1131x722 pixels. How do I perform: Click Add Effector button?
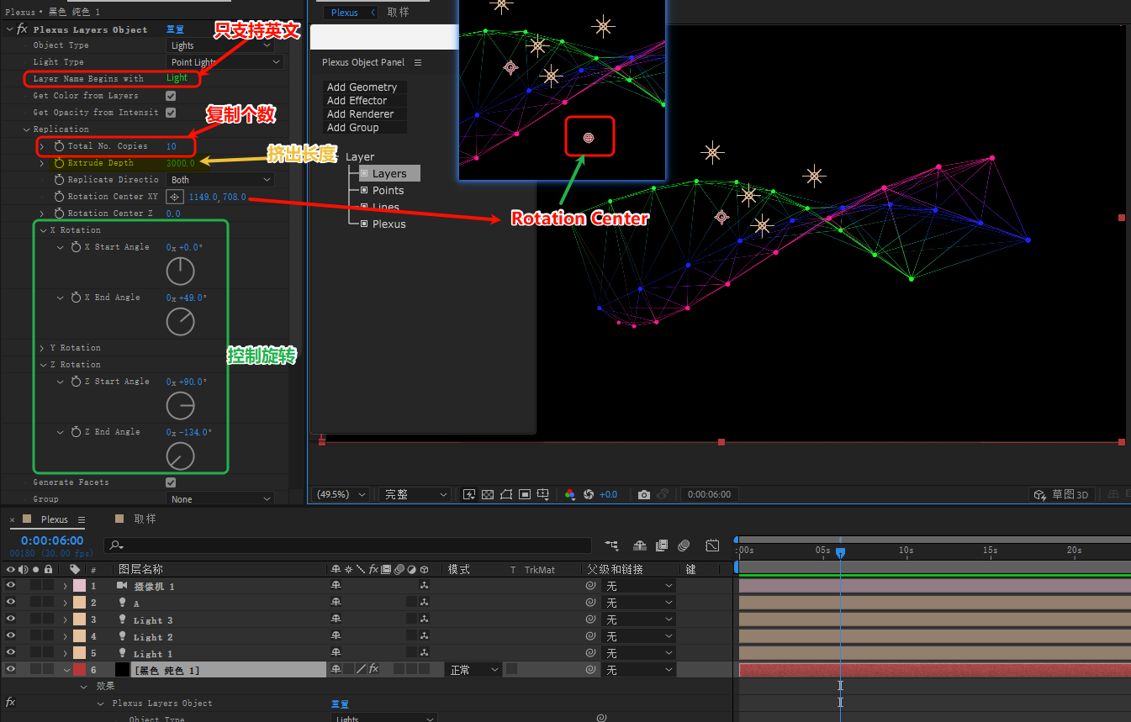[x=365, y=100]
